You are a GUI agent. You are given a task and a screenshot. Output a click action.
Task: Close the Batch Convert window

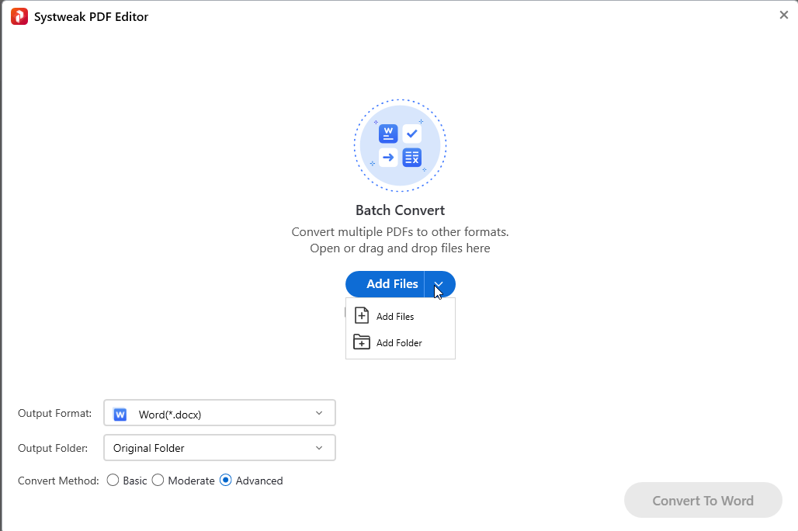pos(784,16)
